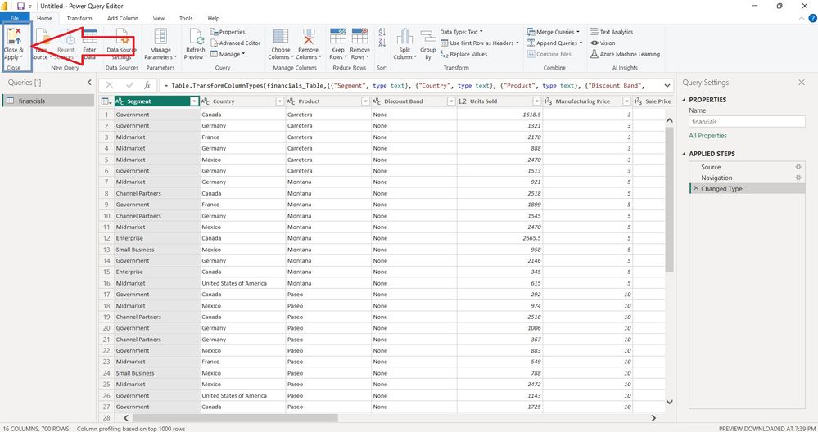818x432 pixels.
Task: Open query Properties
Action: pyautogui.click(x=228, y=32)
